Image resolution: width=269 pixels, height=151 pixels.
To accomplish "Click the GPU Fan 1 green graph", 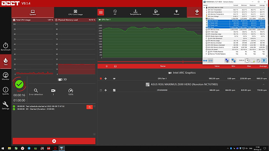I will 152,42.
